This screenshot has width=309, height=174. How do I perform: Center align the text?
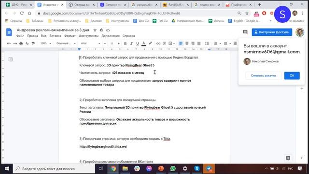(x=187, y=43)
